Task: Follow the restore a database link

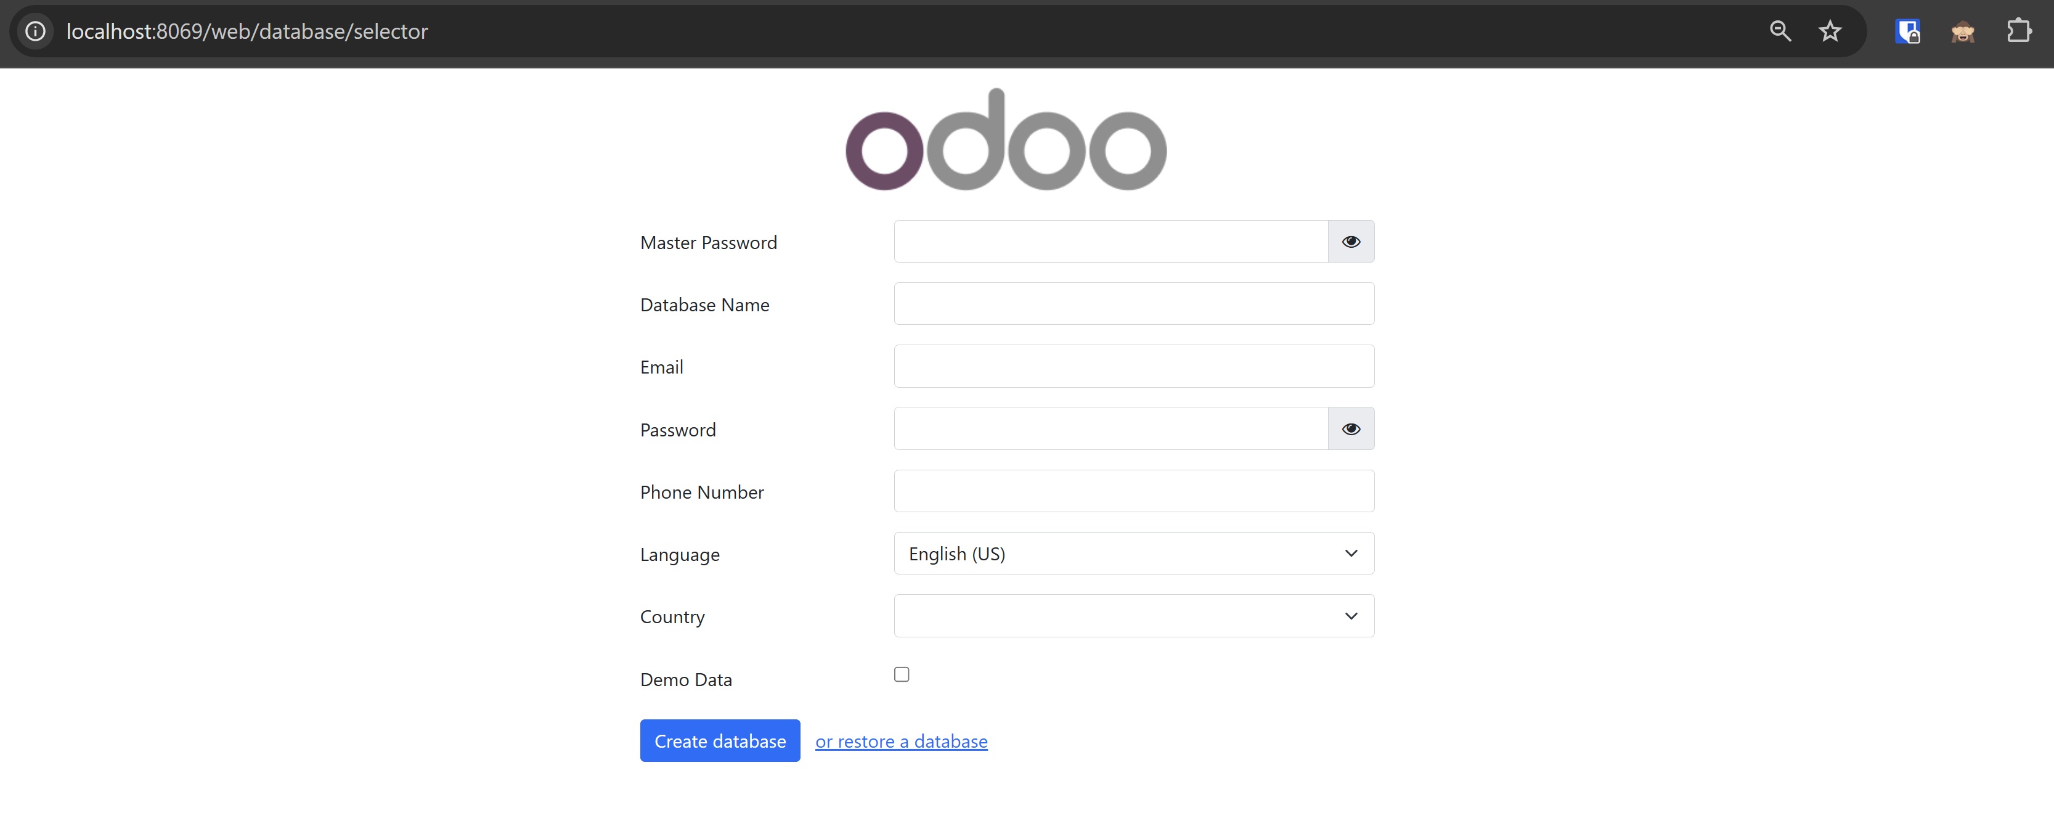Action: (901, 741)
